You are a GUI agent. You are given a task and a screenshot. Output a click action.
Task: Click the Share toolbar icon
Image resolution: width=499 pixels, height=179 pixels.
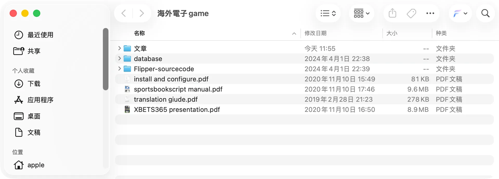(x=392, y=13)
